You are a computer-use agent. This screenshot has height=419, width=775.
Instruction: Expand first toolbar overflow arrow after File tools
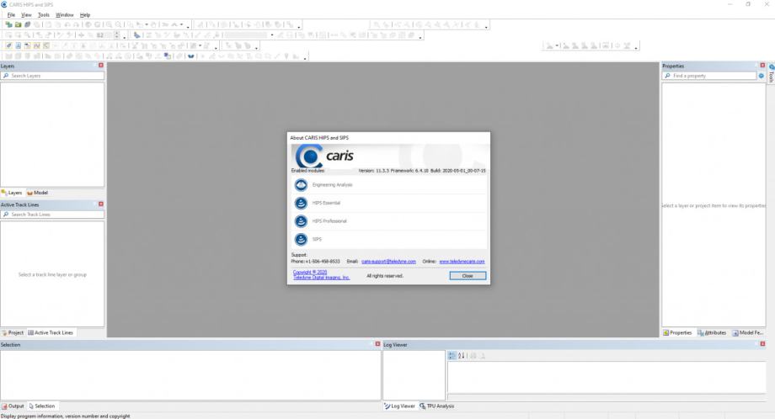[x=188, y=27]
